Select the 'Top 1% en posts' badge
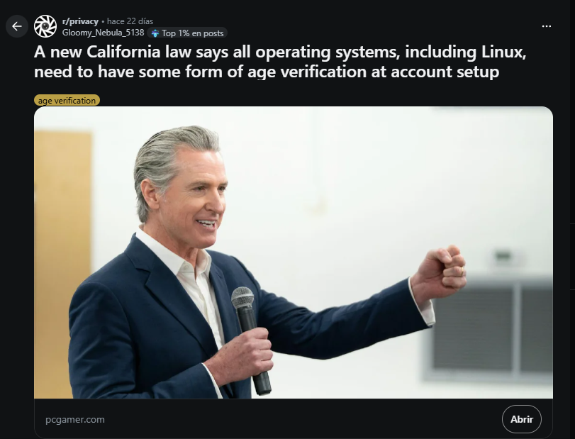575x439 pixels. point(187,33)
